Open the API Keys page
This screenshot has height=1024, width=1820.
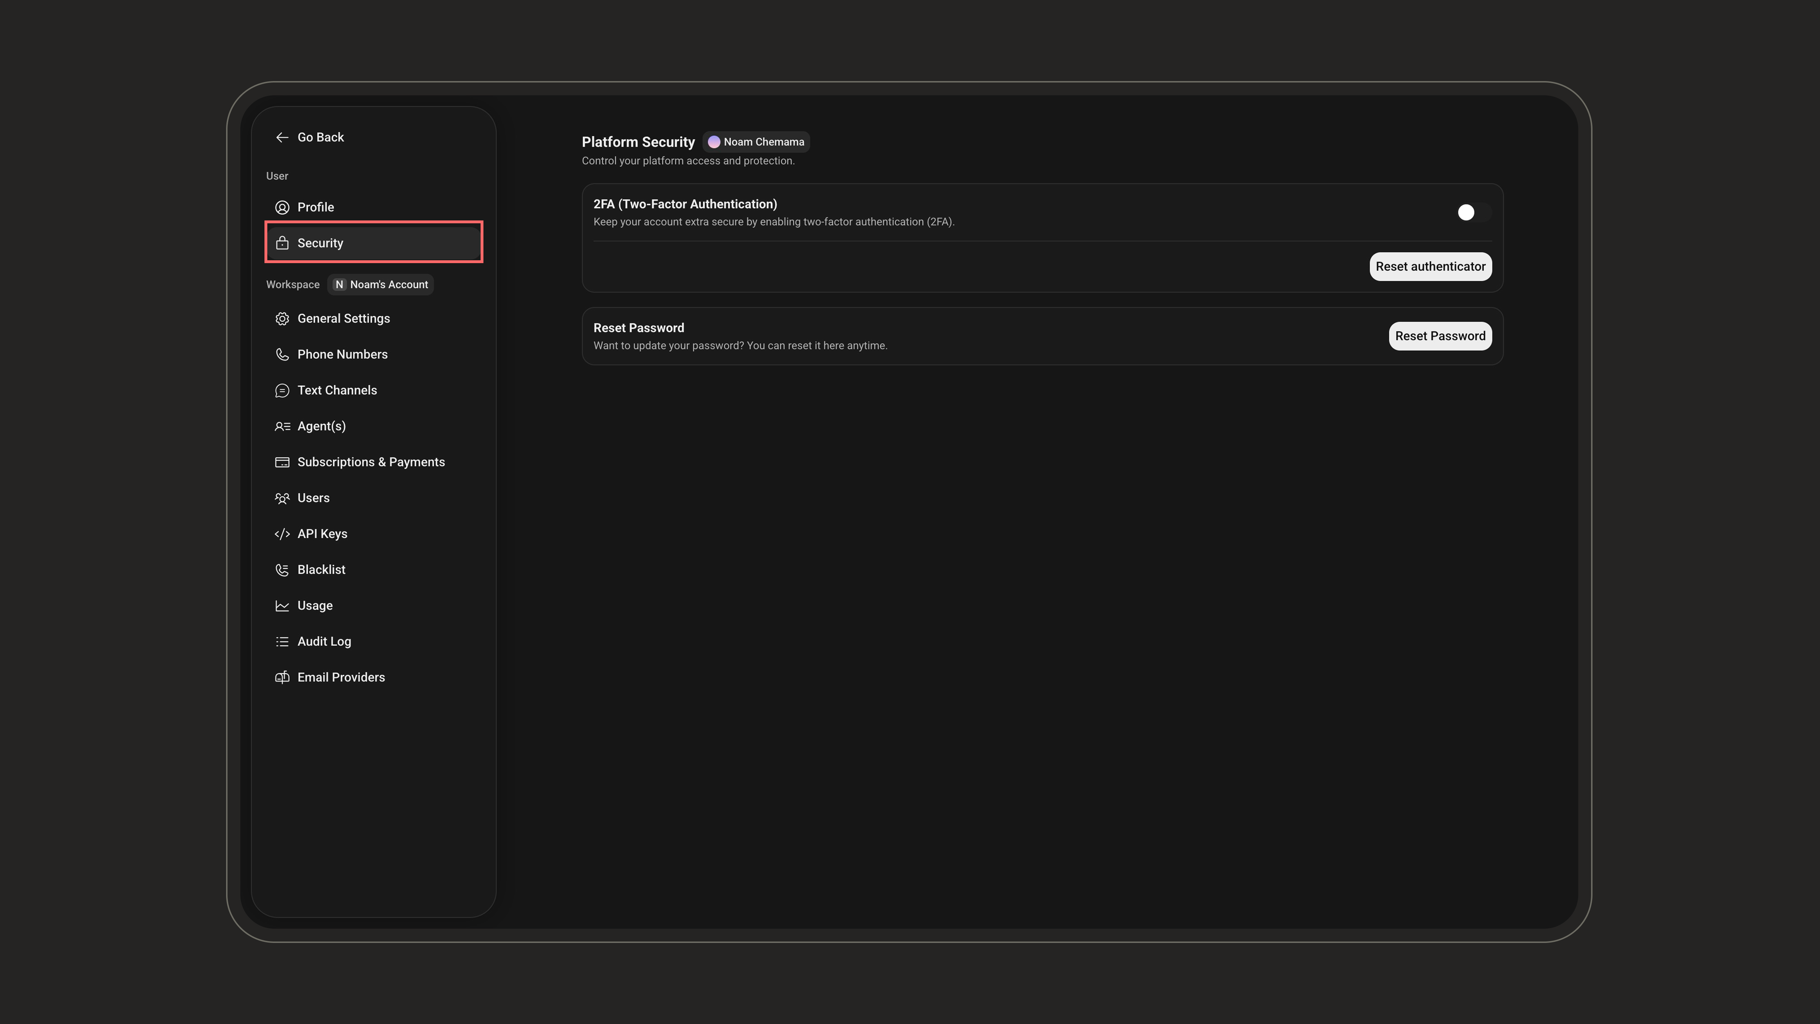(374, 534)
